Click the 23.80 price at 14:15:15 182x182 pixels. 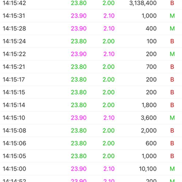click(79, 92)
